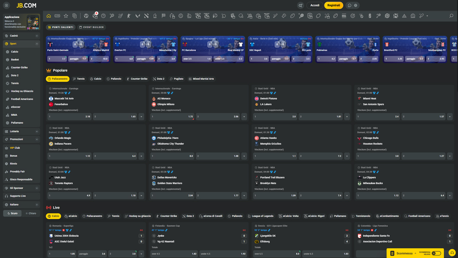The height and width of the screenshot is (258, 458).
Task: Click the Accedi login button
Action: (315, 5)
